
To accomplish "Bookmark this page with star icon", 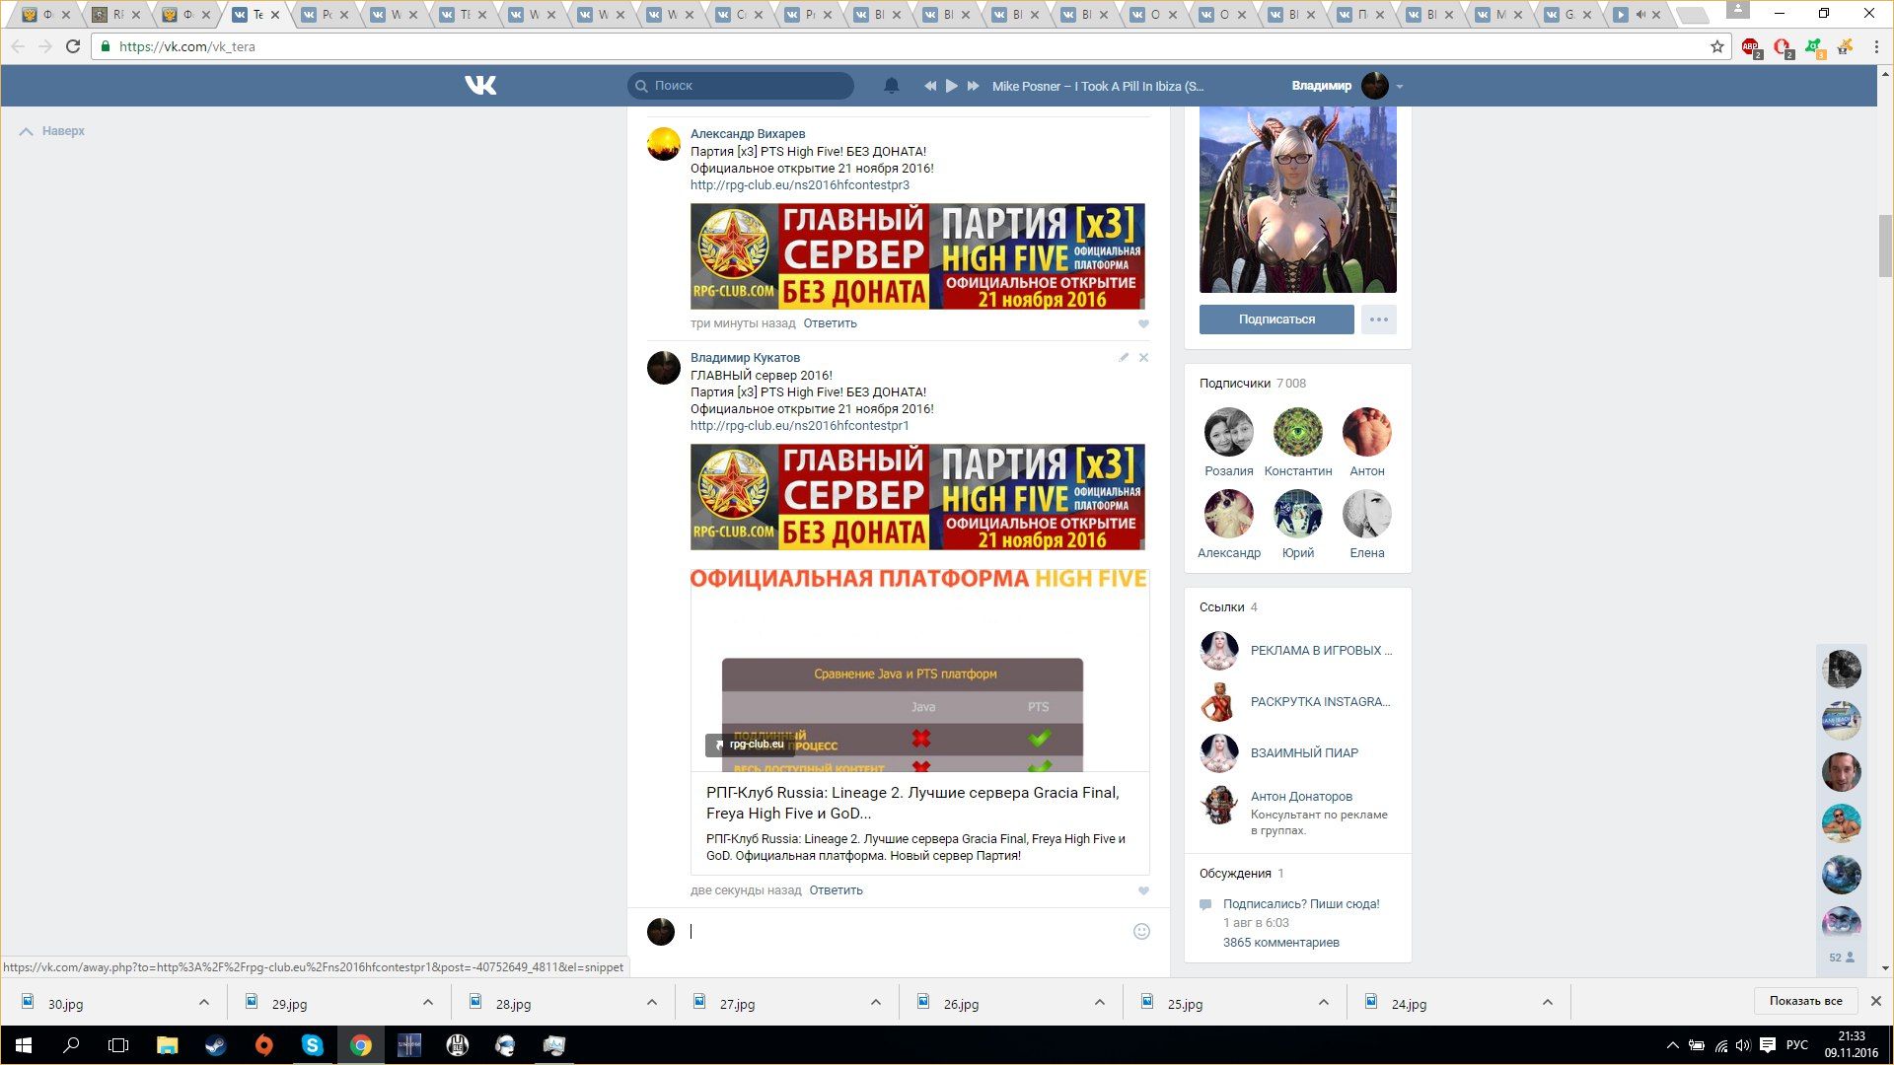I will click(1717, 46).
